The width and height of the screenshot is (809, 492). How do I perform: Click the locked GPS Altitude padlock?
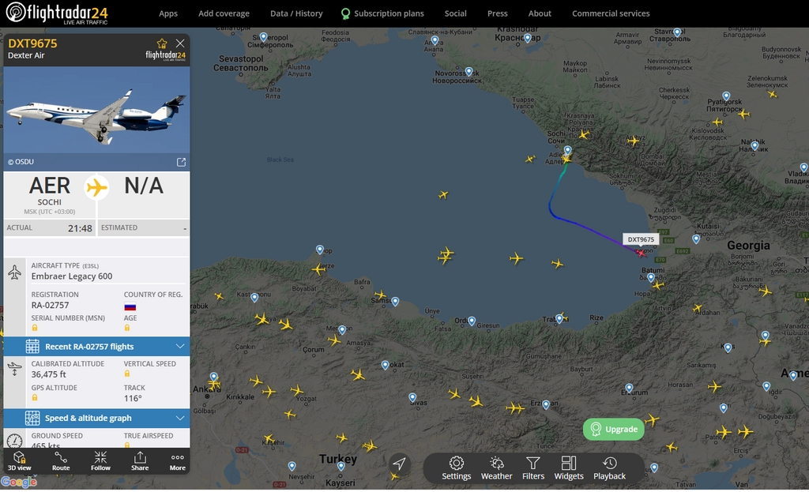click(x=35, y=397)
